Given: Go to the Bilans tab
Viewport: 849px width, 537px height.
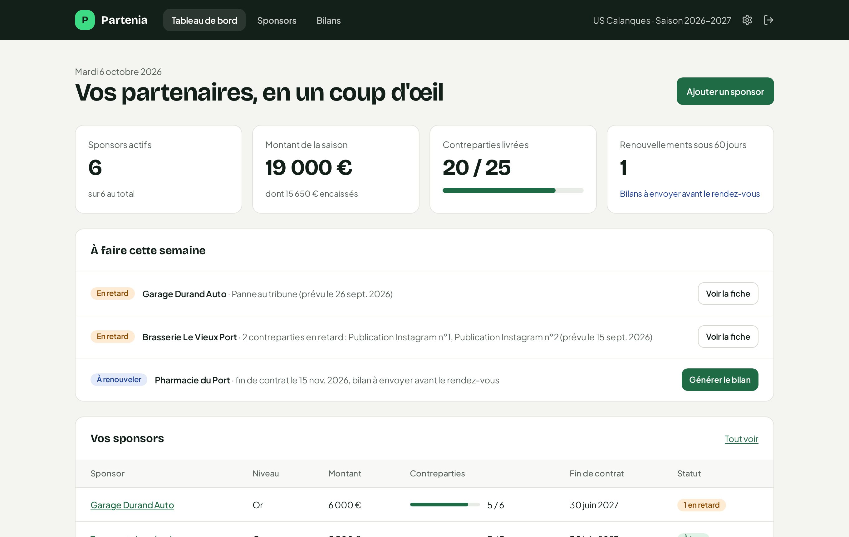Looking at the screenshot, I should click(x=329, y=21).
